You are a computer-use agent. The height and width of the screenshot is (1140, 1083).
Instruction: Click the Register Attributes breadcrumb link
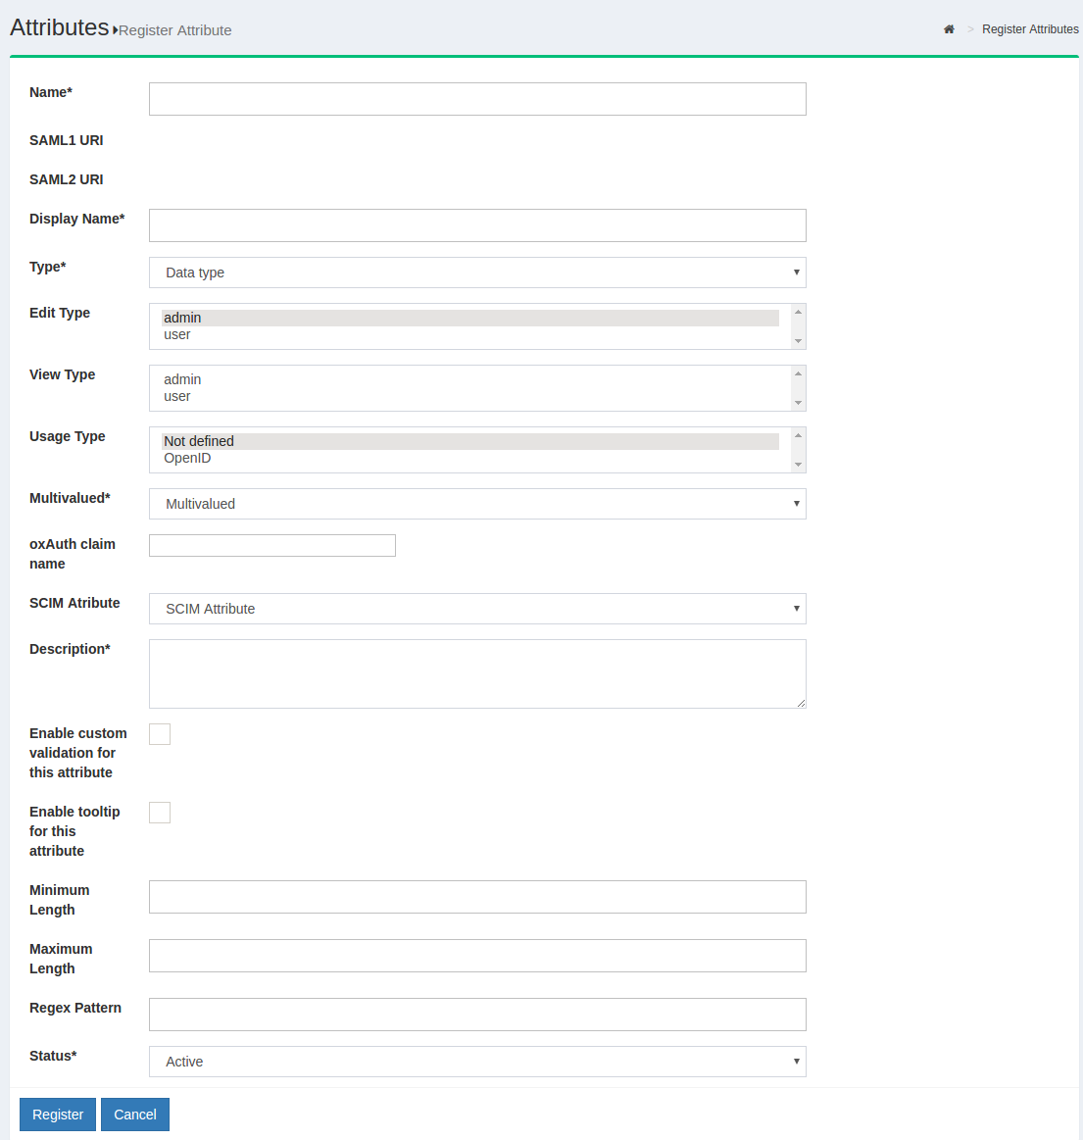[1030, 29]
